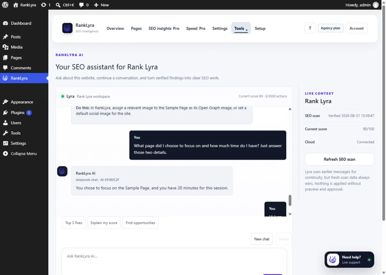386x275 pixels.
Task: Expand the Tools dropdown tab
Action: 241,28
